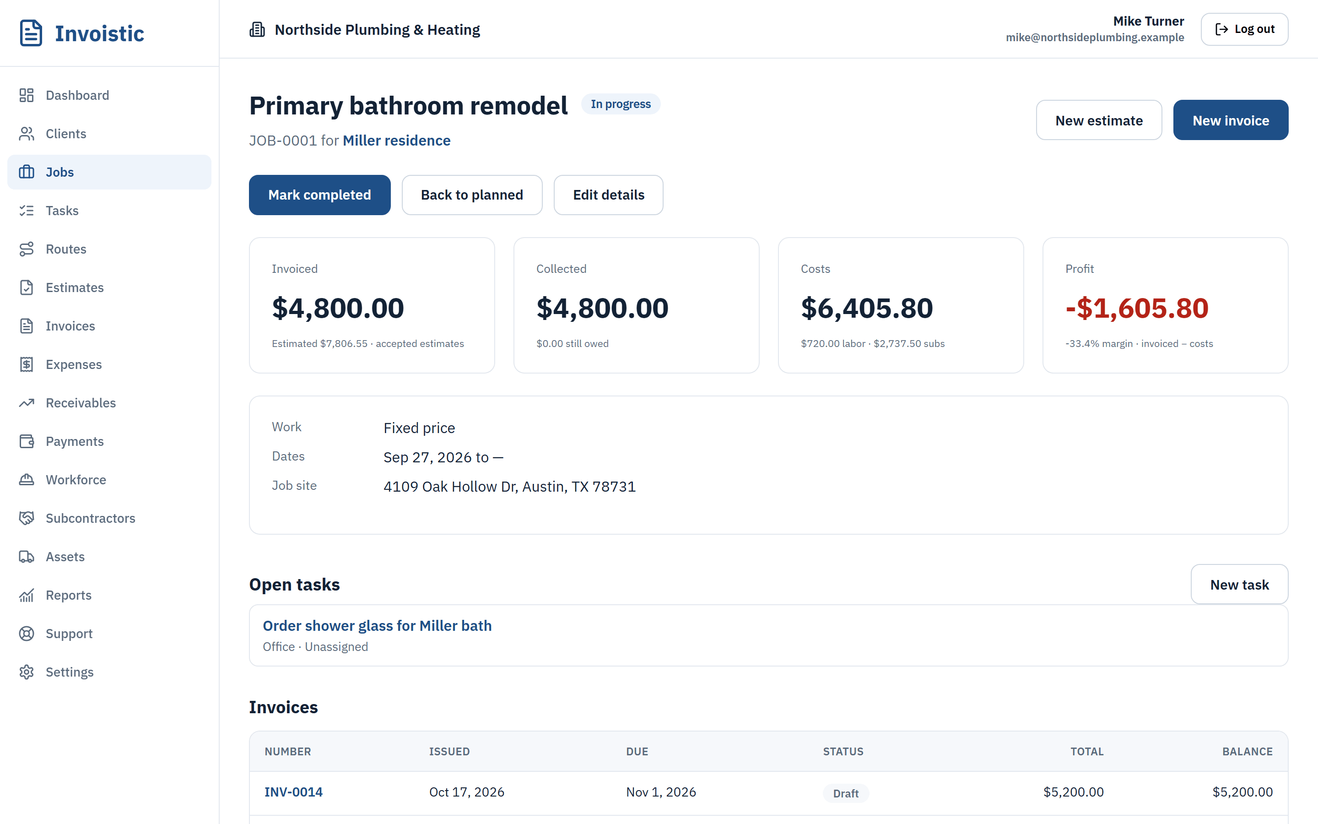Open invoice INV-0014 link
Image resolution: width=1318 pixels, height=824 pixels.
coord(293,792)
